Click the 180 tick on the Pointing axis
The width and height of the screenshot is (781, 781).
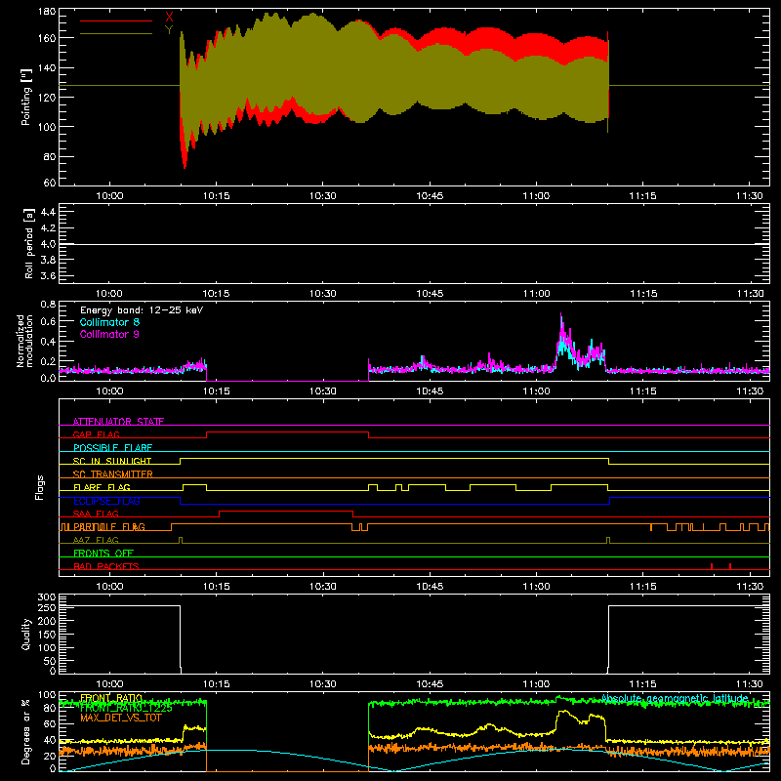pyautogui.click(x=47, y=12)
